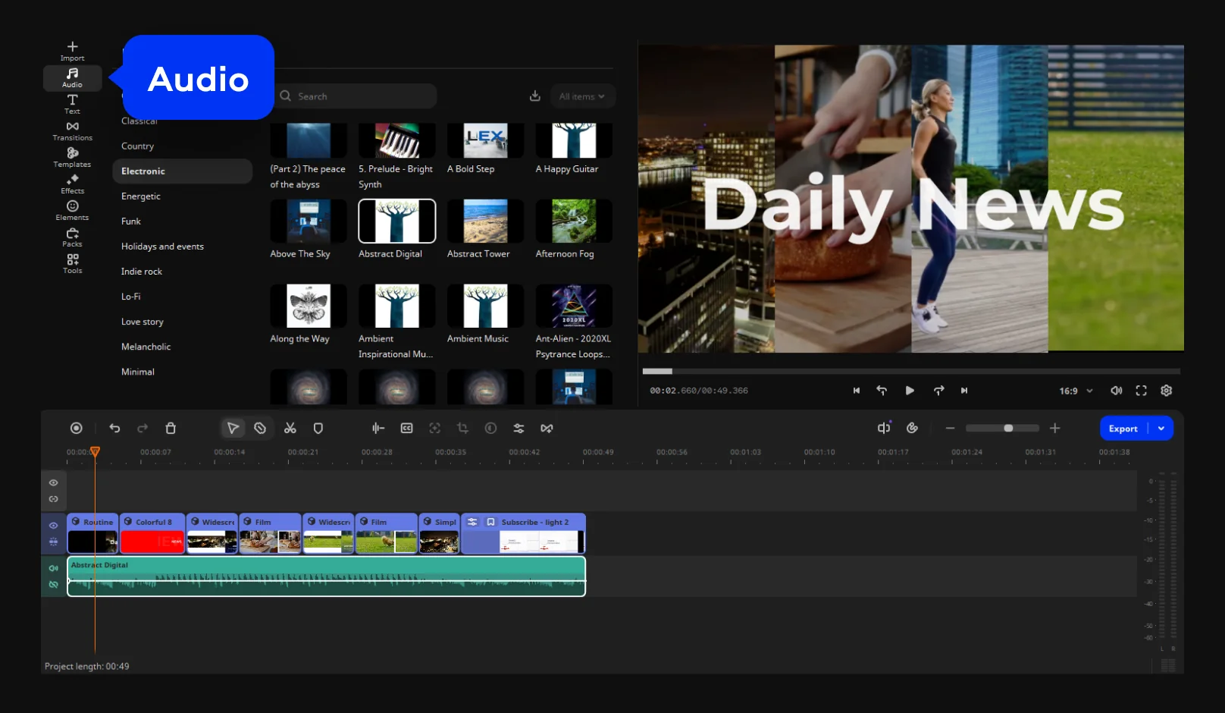Click the preview playback progress bar

[x=911, y=371]
